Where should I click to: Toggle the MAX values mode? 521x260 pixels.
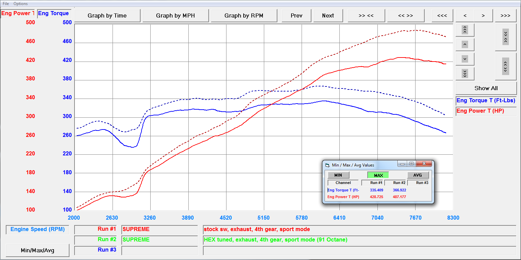tap(378, 175)
